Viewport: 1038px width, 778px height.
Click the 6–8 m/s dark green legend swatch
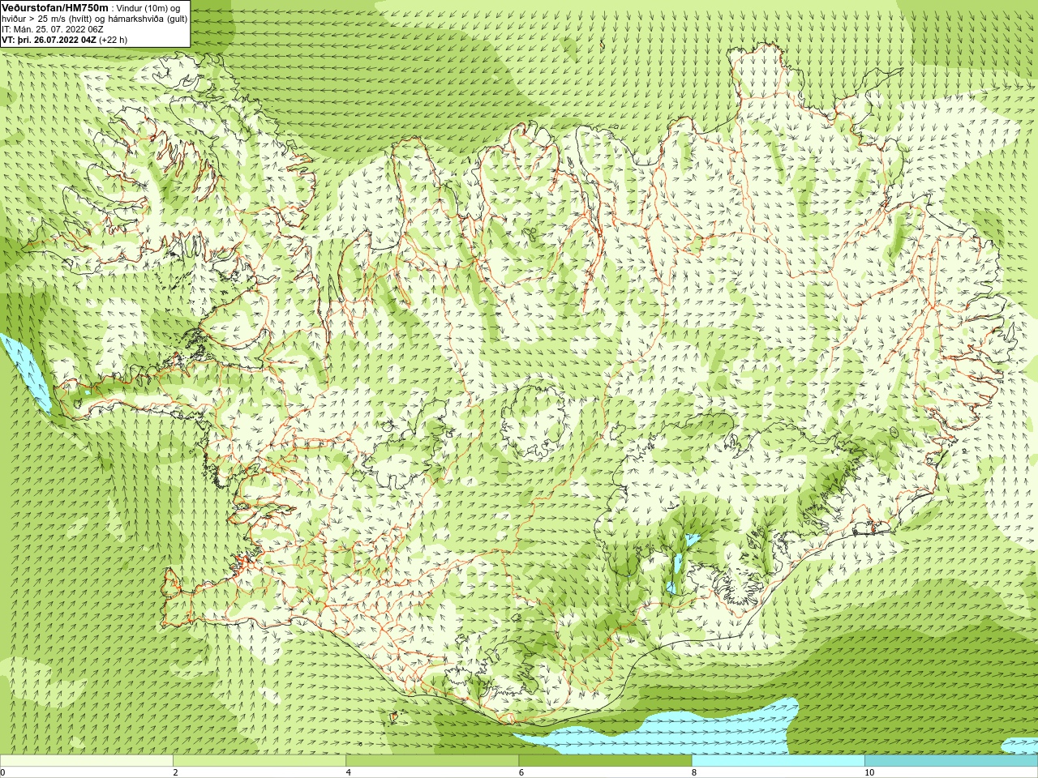click(x=605, y=761)
